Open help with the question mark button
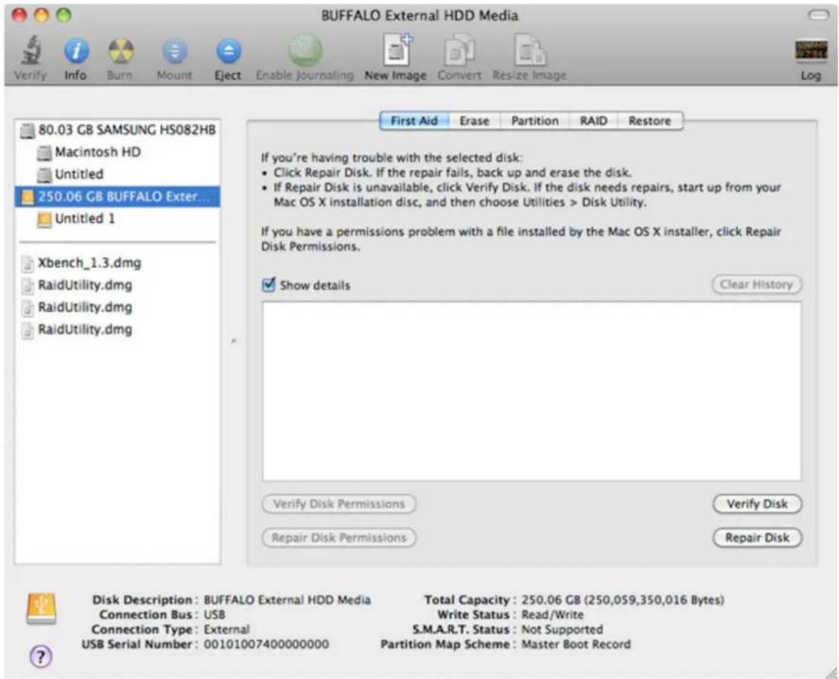 pos(40,656)
